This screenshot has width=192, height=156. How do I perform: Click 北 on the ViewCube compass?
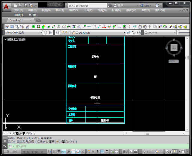pyautogui.click(x=174, y=40)
